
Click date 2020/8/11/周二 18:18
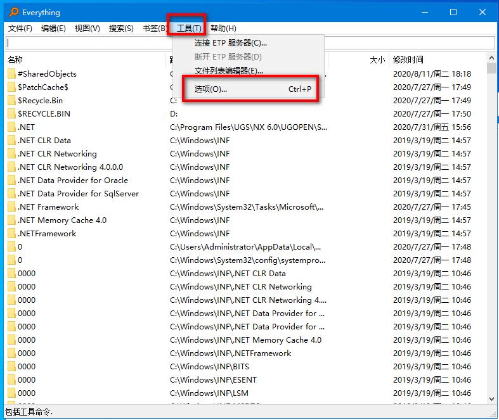432,73
